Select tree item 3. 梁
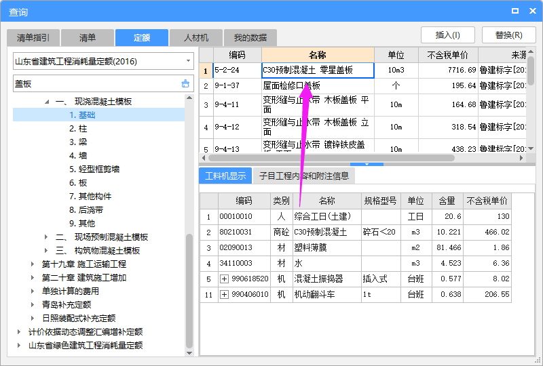This screenshot has width=543, height=366. pyautogui.click(x=78, y=142)
